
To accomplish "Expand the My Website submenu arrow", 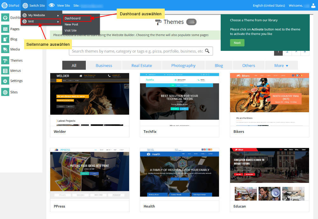I will pyautogui.click(x=58, y=15).
